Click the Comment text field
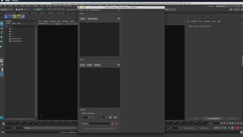This screenshot has width=243, height=137. (100, 123)
